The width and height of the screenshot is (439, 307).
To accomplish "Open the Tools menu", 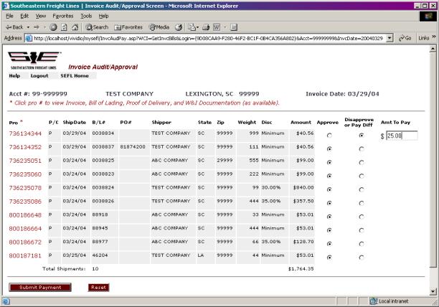I will point(85,16).
